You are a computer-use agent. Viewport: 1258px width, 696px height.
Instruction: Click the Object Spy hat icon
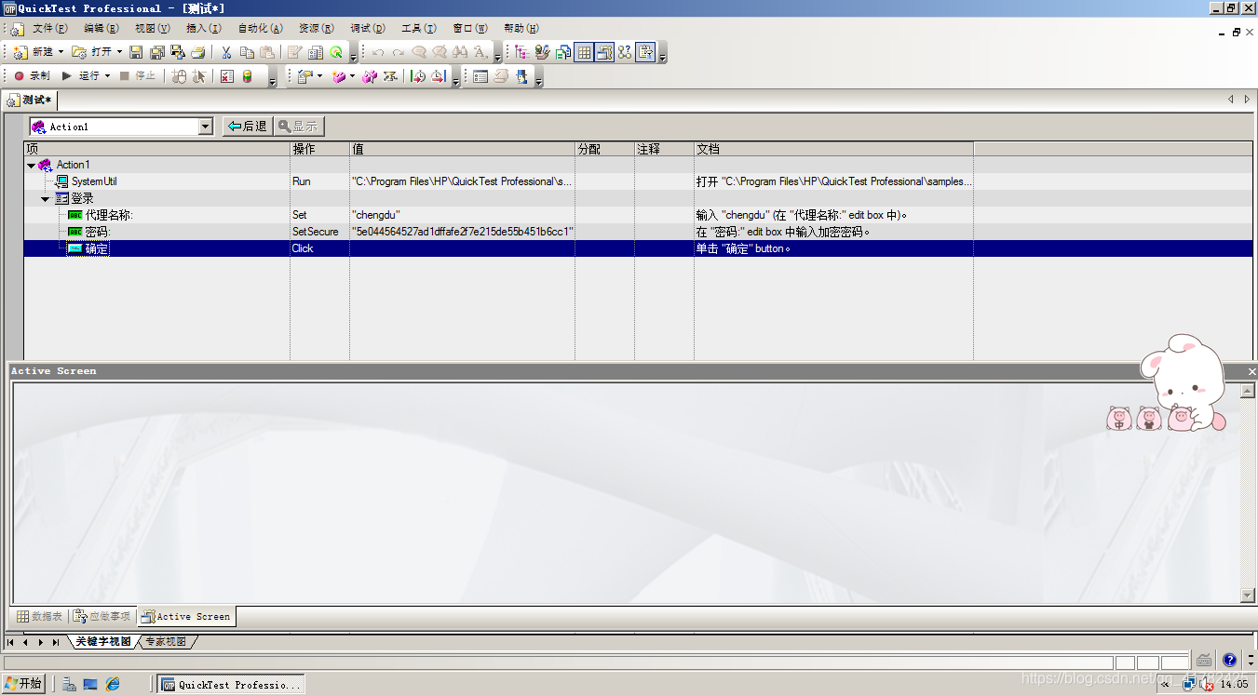521,76
